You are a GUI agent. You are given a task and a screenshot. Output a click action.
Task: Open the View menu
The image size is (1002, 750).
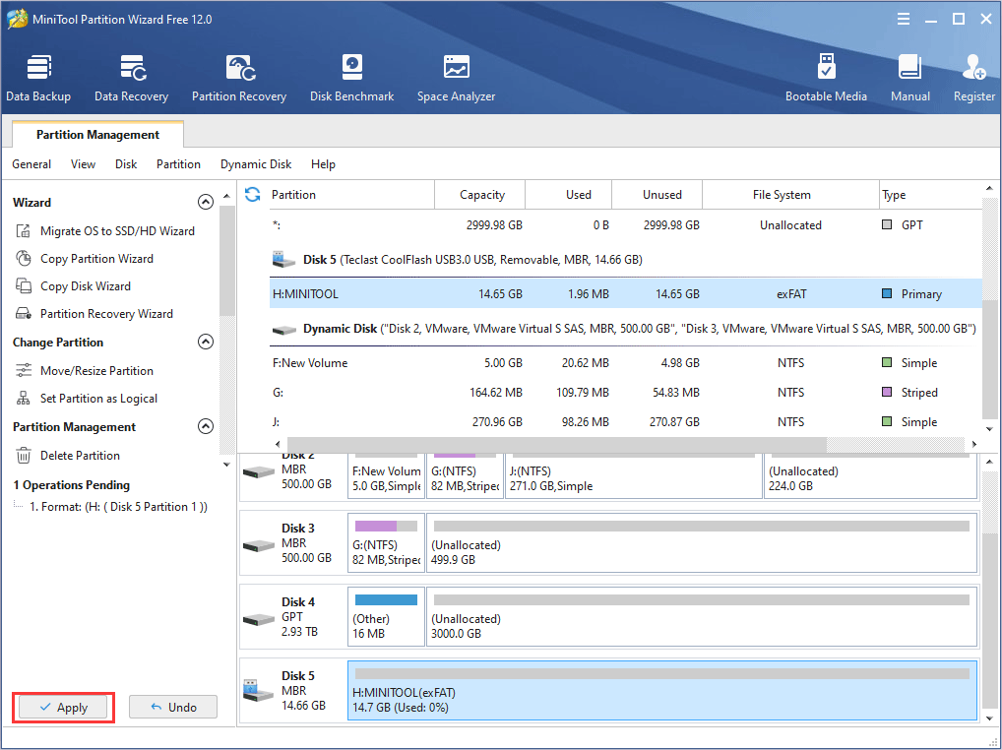(x=83, y=164)
